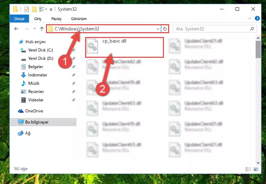
Task: Click the Ağ network icon
Action: (x=21, y=133)
